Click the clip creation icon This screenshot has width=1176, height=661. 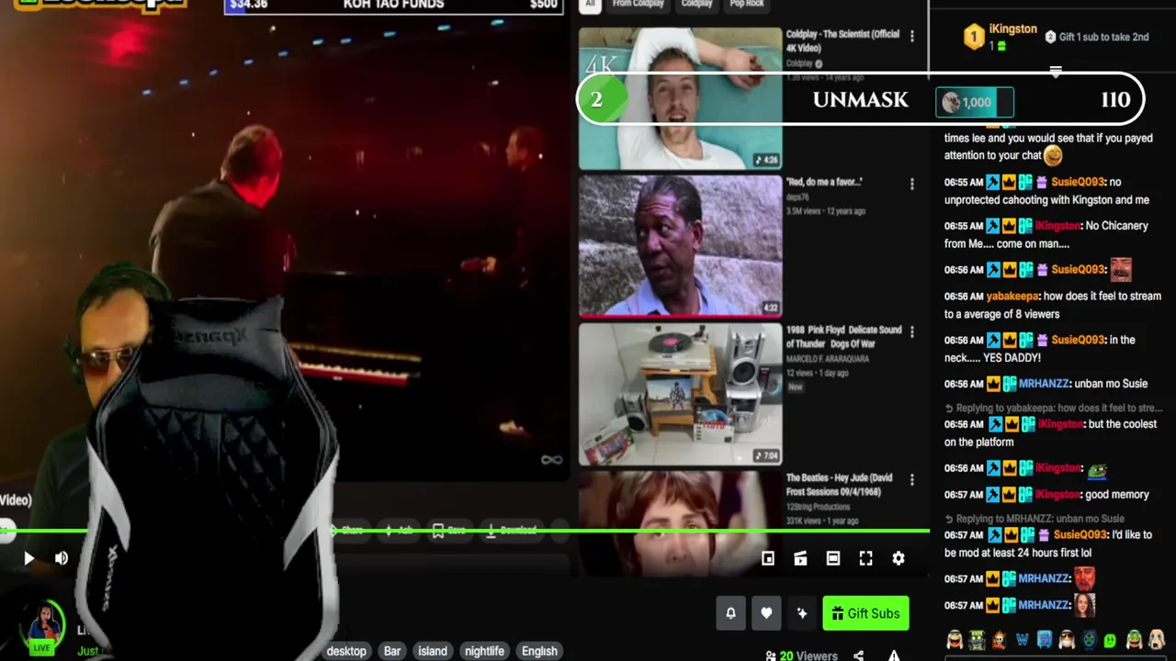(x=800, y=558)
